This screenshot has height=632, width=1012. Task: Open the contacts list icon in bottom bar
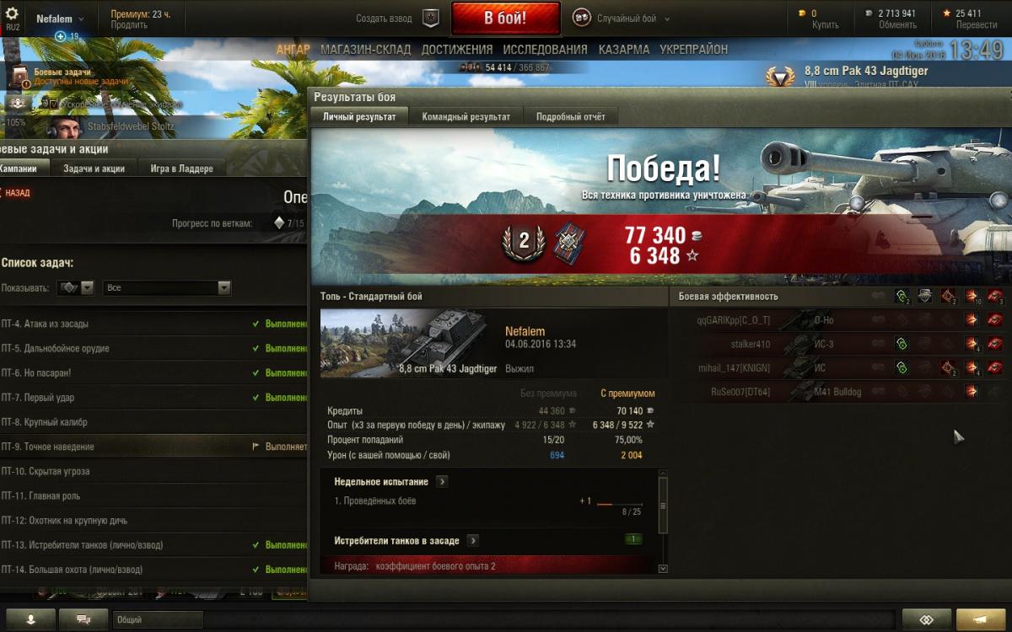pos(30,619)
